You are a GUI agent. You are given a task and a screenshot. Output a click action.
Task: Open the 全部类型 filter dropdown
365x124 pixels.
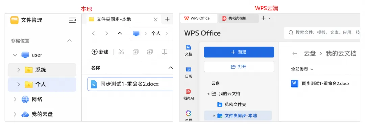click(x=302, y=69)
